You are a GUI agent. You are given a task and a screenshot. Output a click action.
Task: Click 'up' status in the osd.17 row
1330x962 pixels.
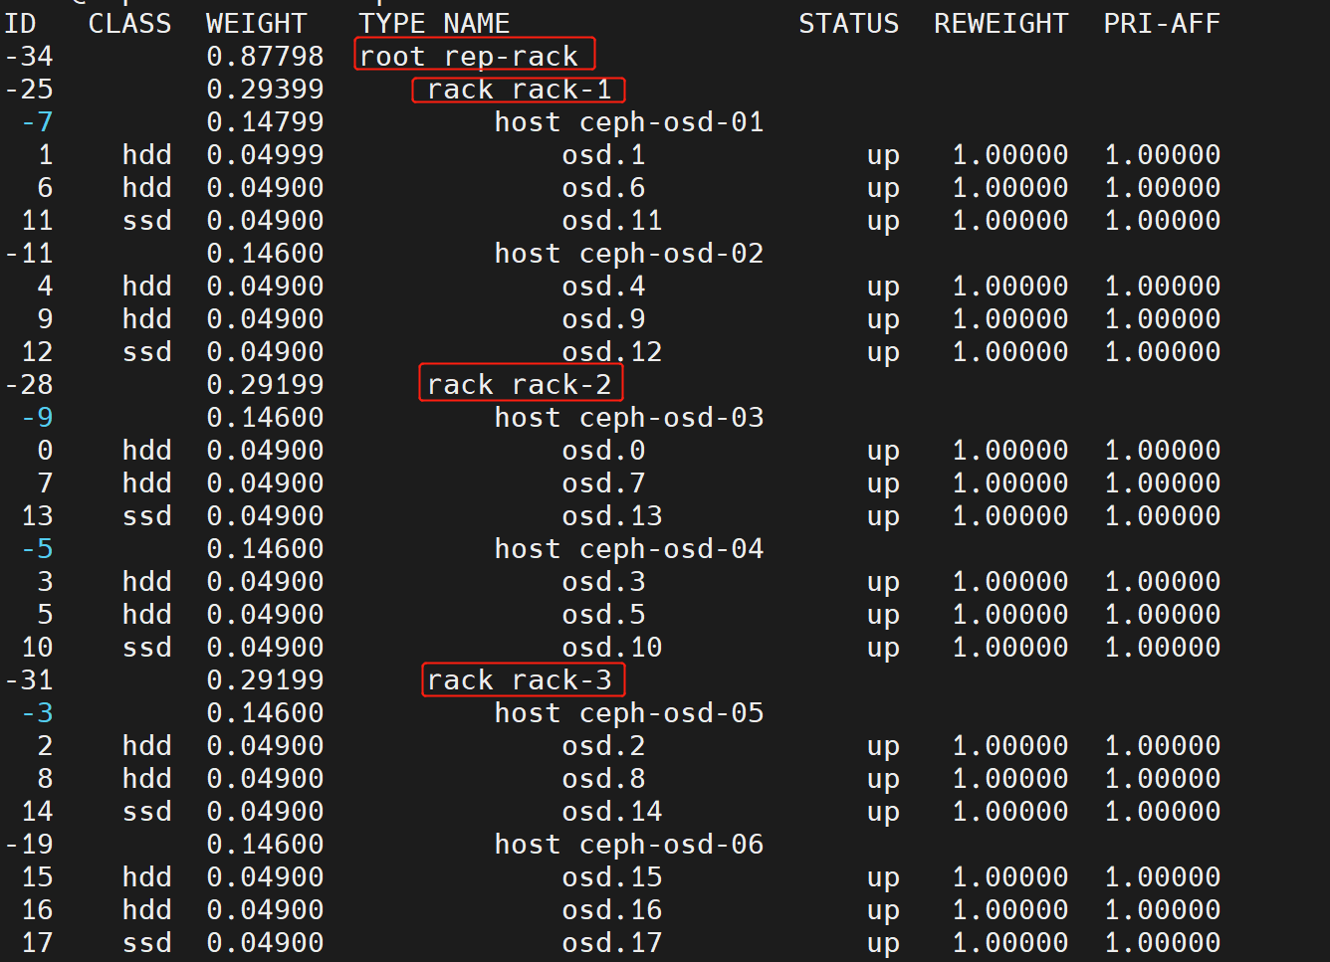(883, 944)
